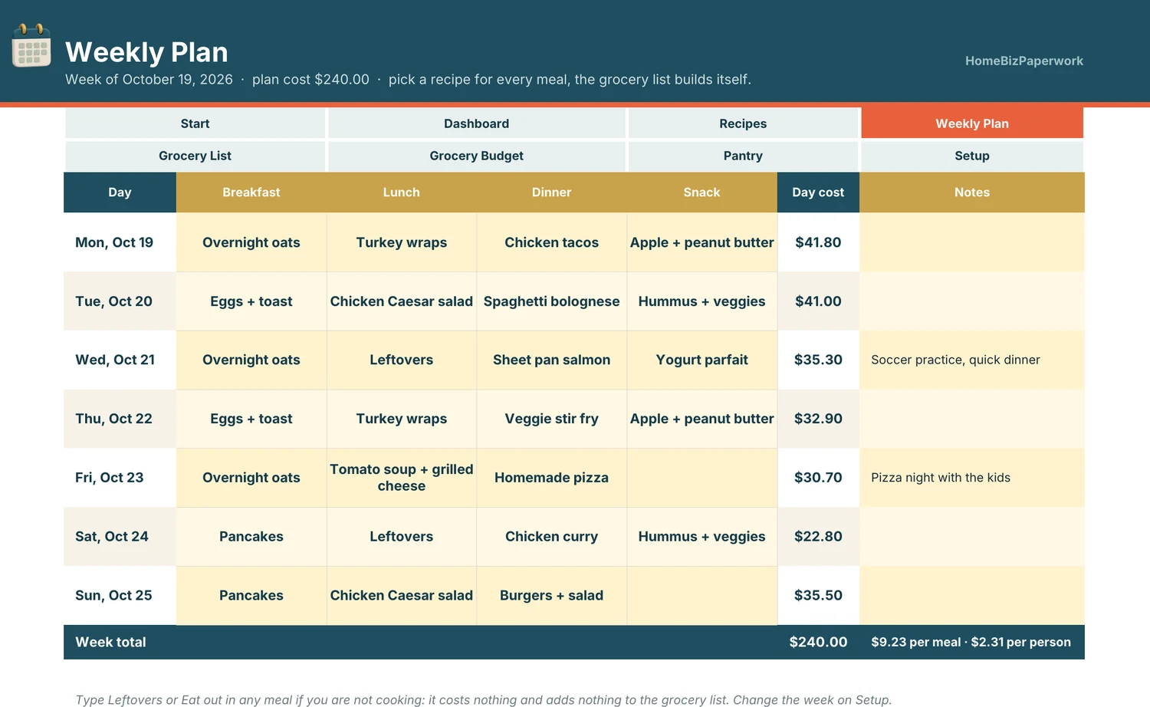
Task: Select Wednesday's dinner Sheet pan salmon
Action: coord(552,360)
